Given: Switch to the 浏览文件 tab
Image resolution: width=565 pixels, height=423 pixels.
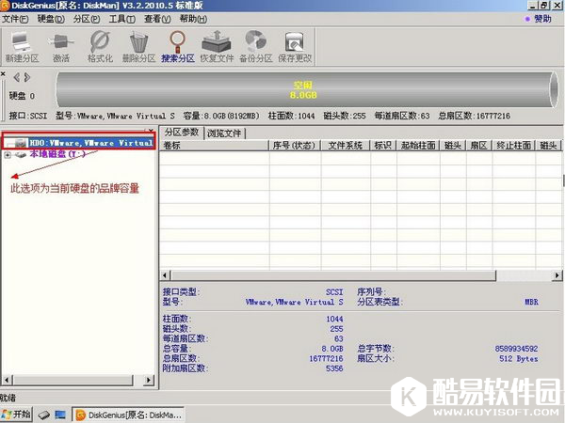Looking at the screenshot, I should 224,133.
